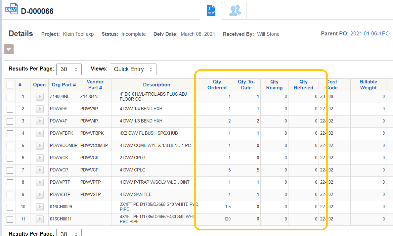Check the box for row 11 016CH0011
This screenshot has height=236, width=393.
pos(10,219)
